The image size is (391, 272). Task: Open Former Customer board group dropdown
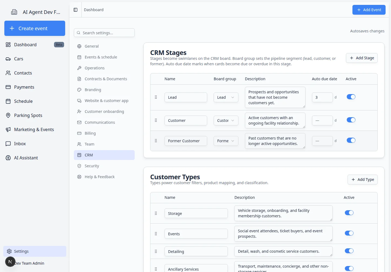point(226,141)
